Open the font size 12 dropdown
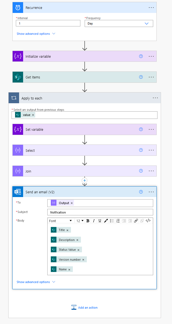Screen dimensions: 172x324 [x=80, y=221]
